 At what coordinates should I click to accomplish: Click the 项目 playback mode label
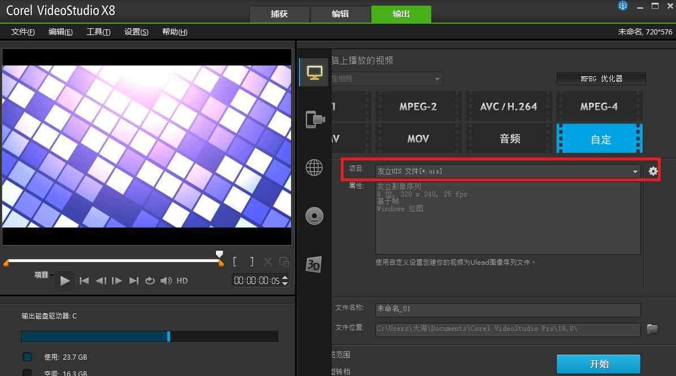point(41,275)
